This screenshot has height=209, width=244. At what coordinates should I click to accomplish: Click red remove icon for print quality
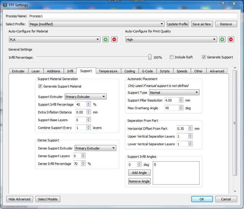point(231,39)
